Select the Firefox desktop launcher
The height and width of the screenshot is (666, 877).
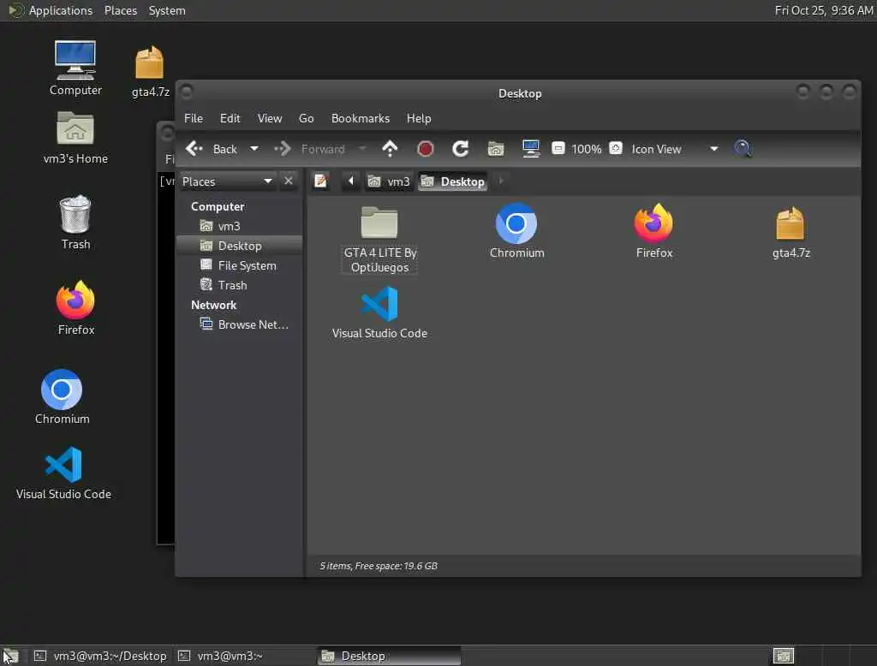pyautogui.click(x=76, y=308)
